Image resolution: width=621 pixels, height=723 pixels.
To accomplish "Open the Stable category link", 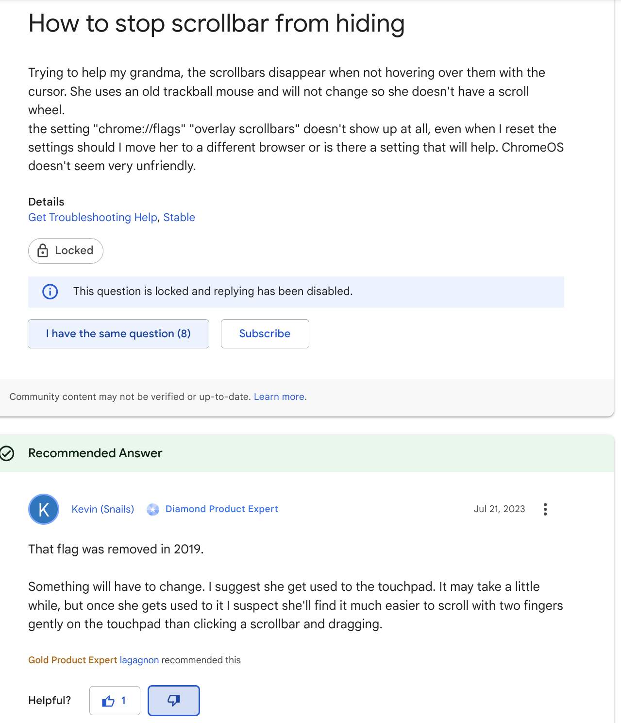I will [179, 217].
